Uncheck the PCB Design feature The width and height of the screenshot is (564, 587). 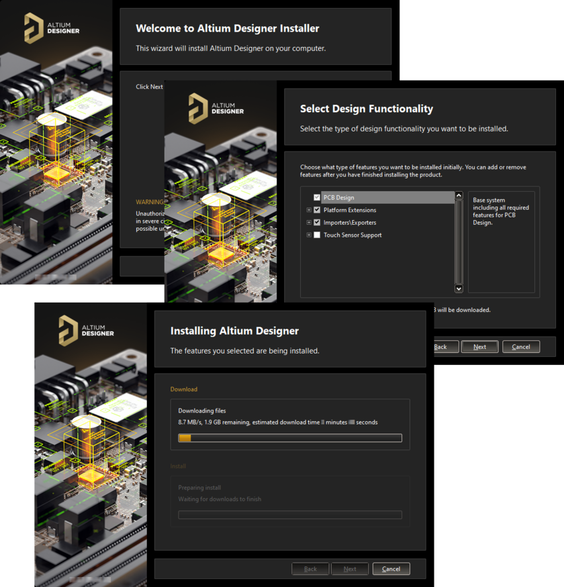coord(318,197)
